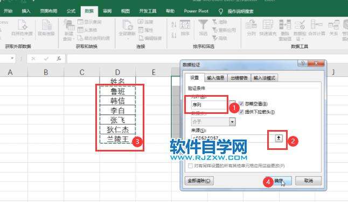Open the 输入信息 tab in dialog

(x=215, y=78)
